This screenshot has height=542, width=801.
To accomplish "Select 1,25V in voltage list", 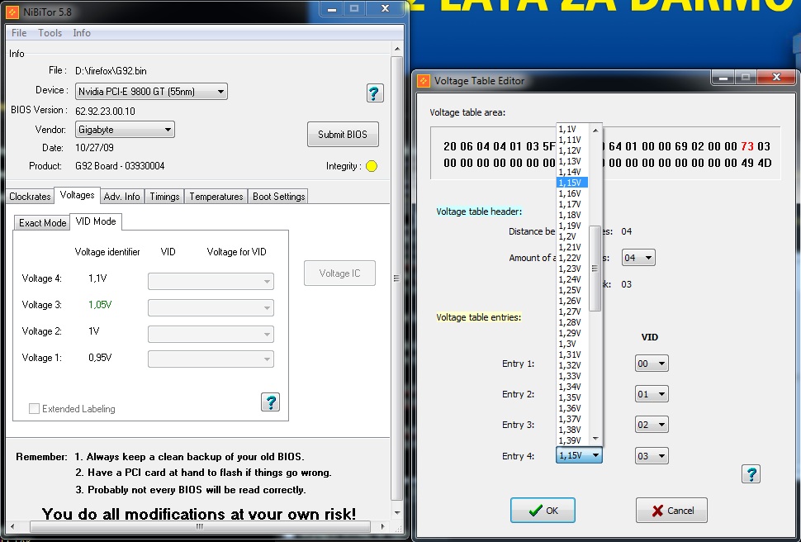I will 572,290.
